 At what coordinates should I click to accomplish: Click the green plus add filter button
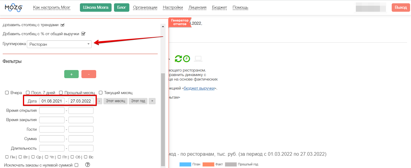pyautogui.click(x=71, y=74)
